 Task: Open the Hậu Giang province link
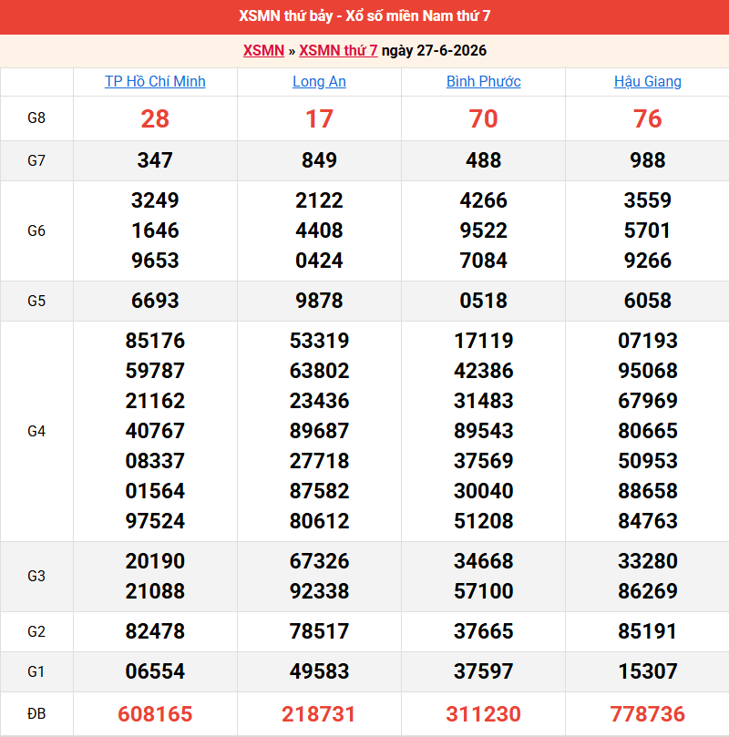tap(647, 81)
